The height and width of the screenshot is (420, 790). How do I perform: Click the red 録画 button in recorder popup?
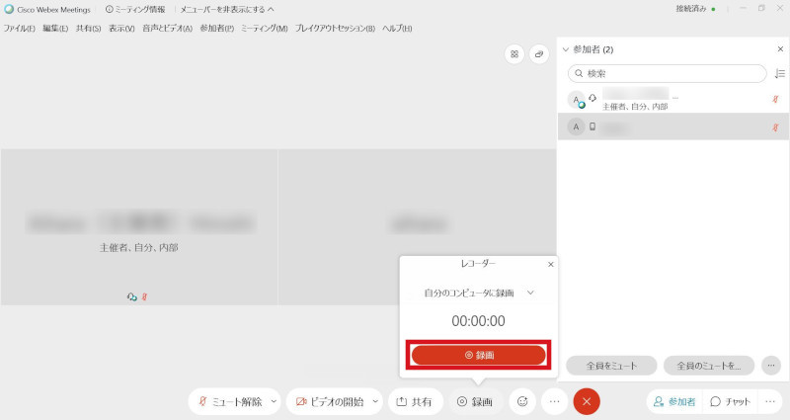click(x=478, y=355)
